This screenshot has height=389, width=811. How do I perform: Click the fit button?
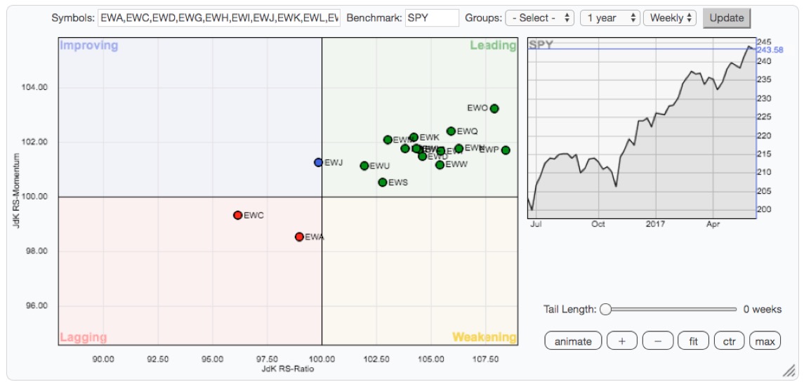pyautogui.click(x=694, y=341)
